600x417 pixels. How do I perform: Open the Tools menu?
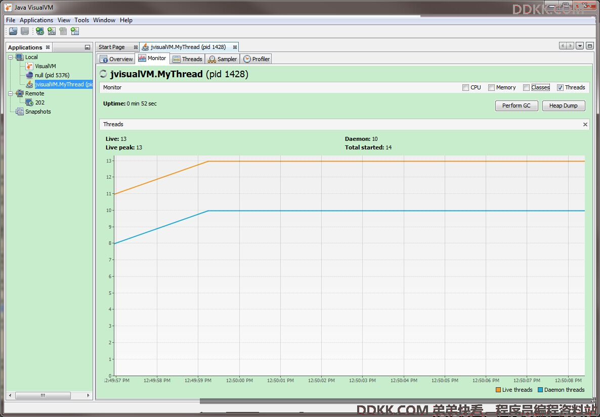point(81,20)
